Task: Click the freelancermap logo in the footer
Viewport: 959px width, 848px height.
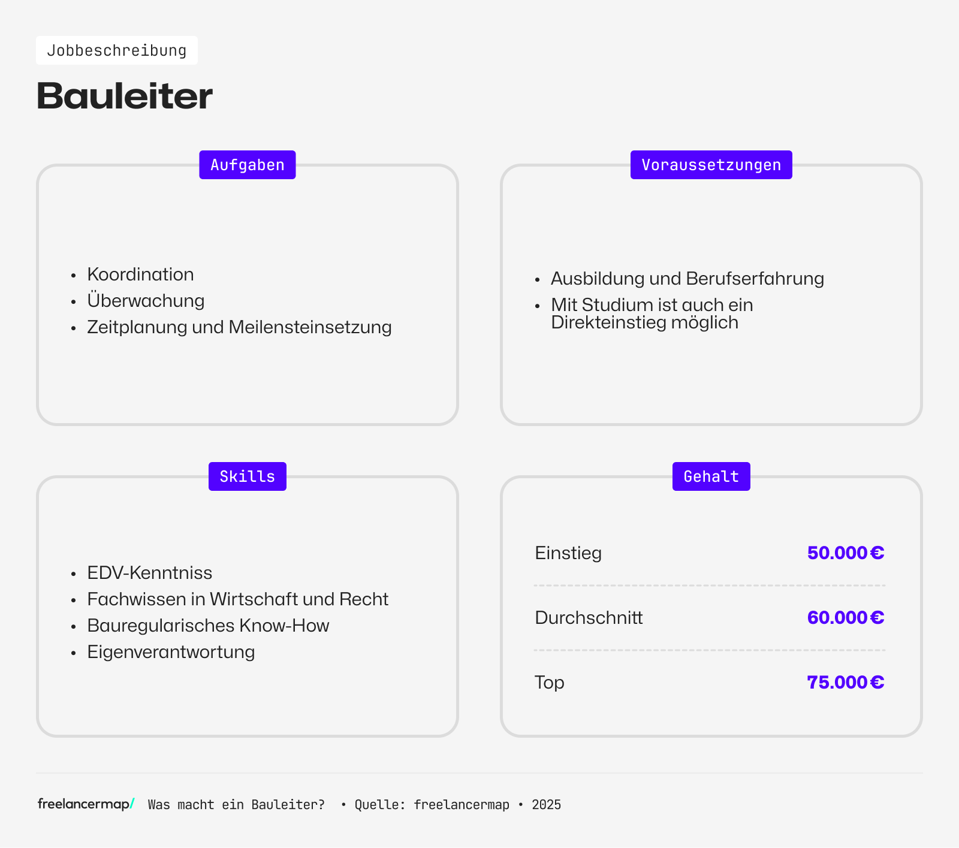Action: point(86,804)
